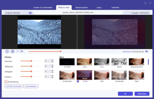Click the Zurücksetzen button

31,86
